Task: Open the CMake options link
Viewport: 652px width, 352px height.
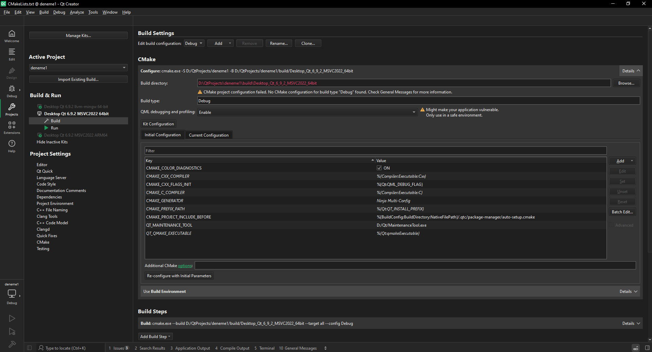Action: click(185, 266)
